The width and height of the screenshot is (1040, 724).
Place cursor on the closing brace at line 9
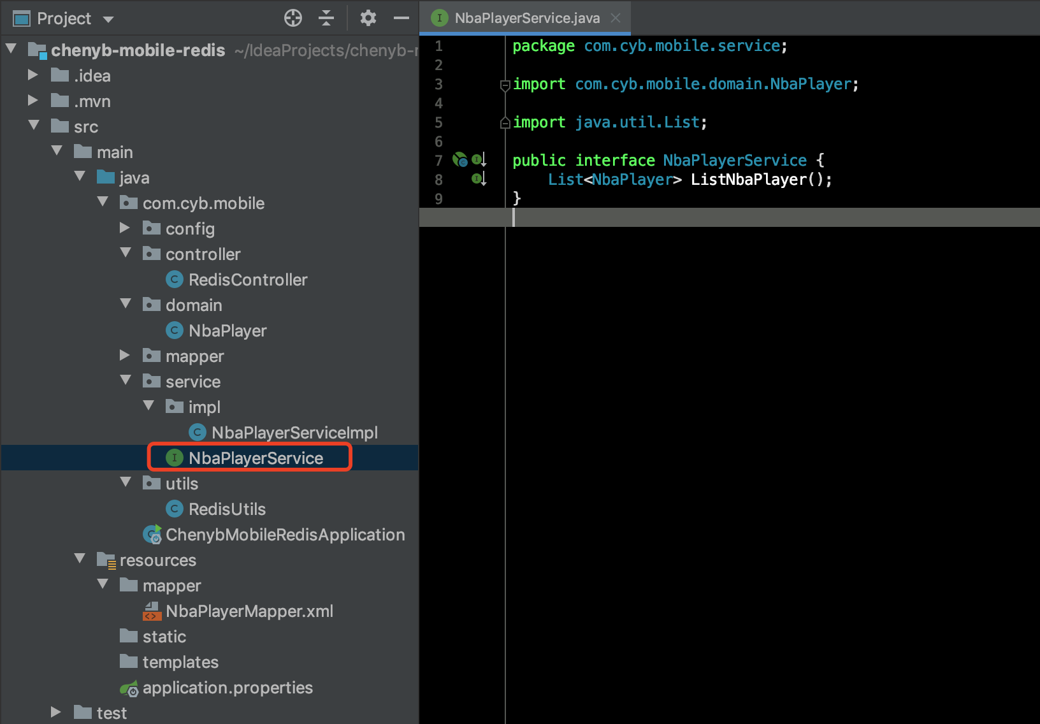coord(517,198)
